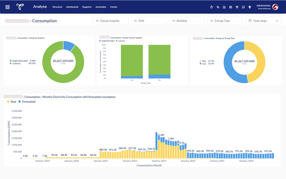Toggle the Forecasted series legend item
The image size is (286, 179).
tap(27, 102)
